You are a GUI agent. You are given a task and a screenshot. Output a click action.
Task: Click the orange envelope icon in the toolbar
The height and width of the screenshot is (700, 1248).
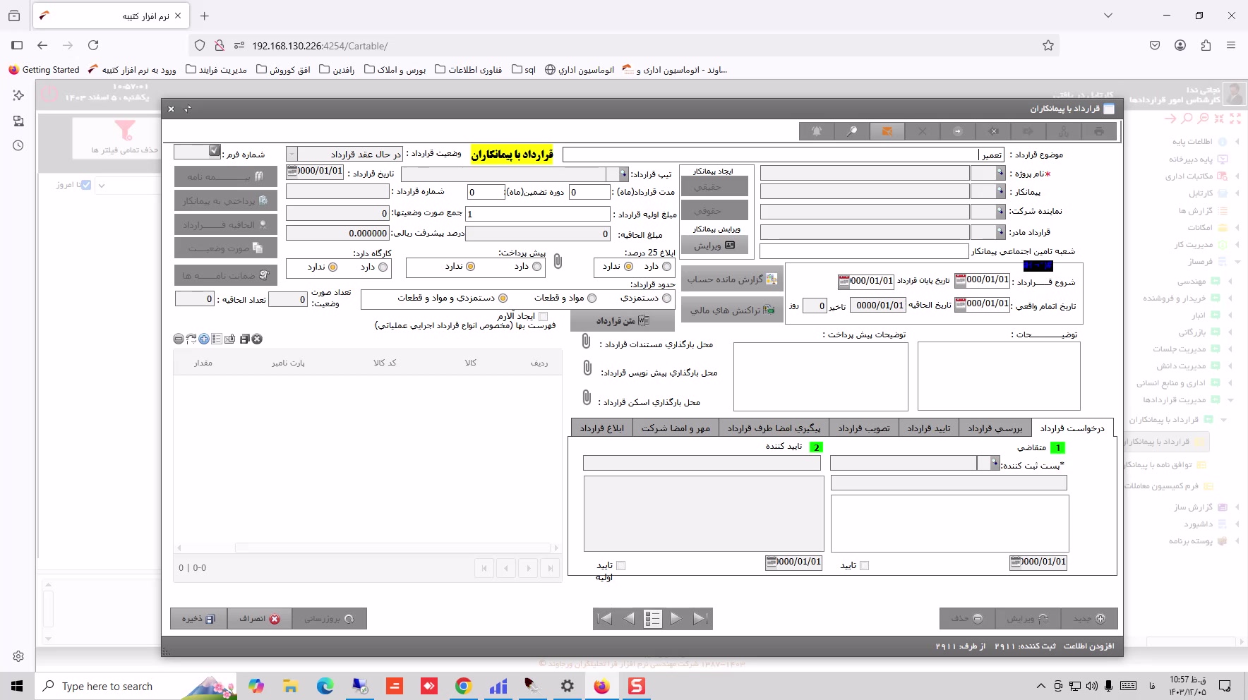(887, 131)
